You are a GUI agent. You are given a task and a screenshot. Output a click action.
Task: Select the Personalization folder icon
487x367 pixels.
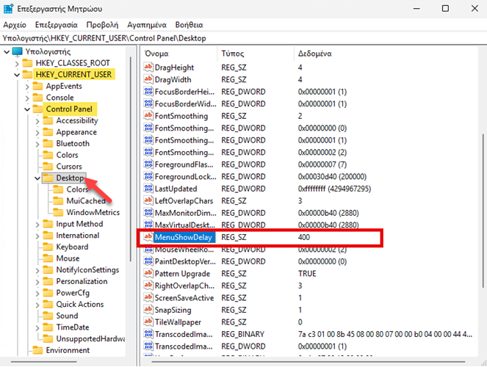pos(47,281)
